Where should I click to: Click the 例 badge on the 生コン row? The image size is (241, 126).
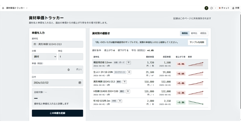pyautogui.click(x=129, y=72)
